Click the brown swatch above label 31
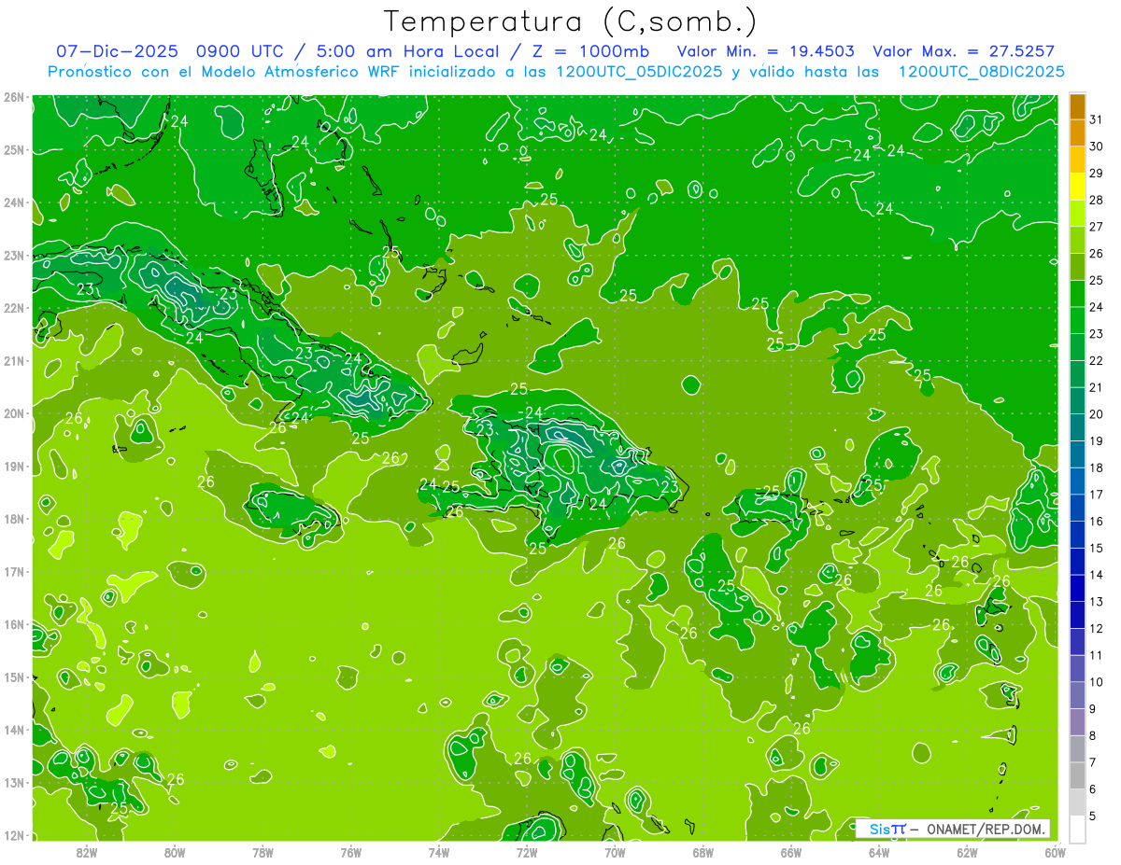The height and width of the screenshot is (865, 1121). 1077,105
